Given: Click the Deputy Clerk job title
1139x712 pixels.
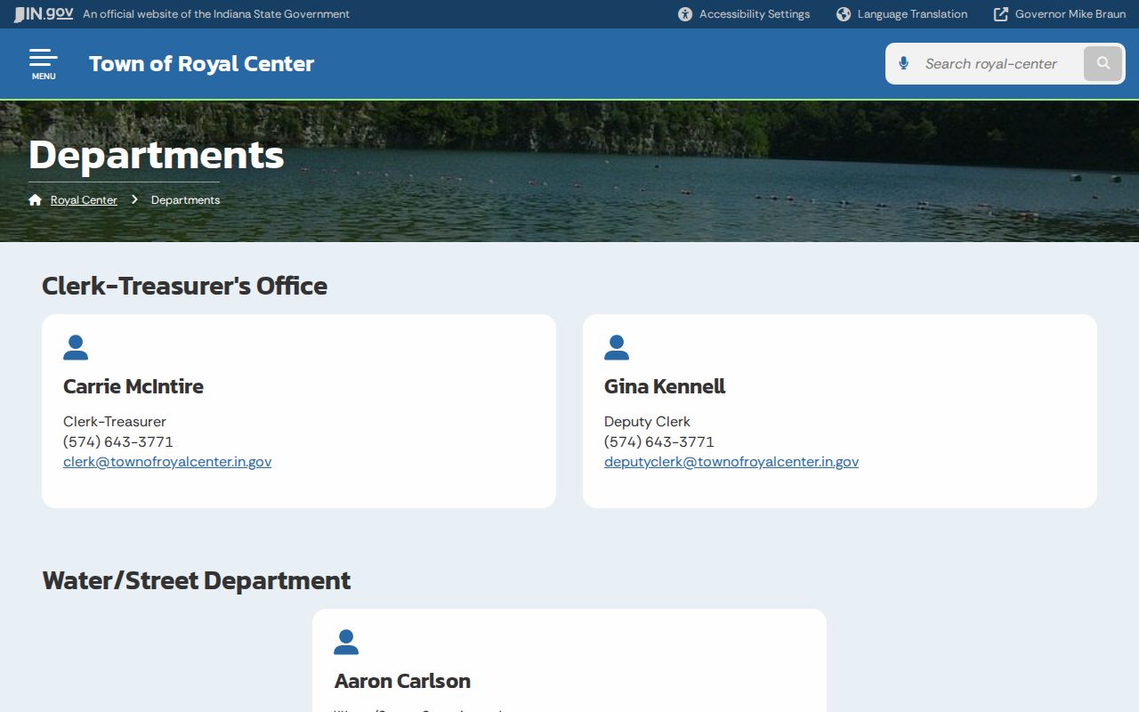Looking at the screenshot, I should point(647,422).
